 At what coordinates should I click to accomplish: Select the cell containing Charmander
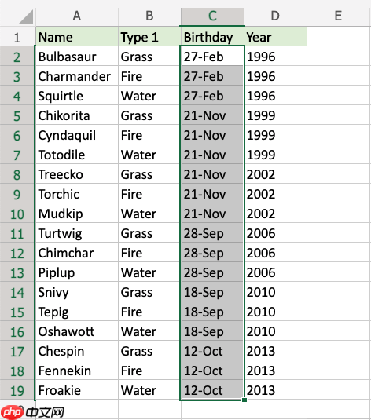(77, 76)
